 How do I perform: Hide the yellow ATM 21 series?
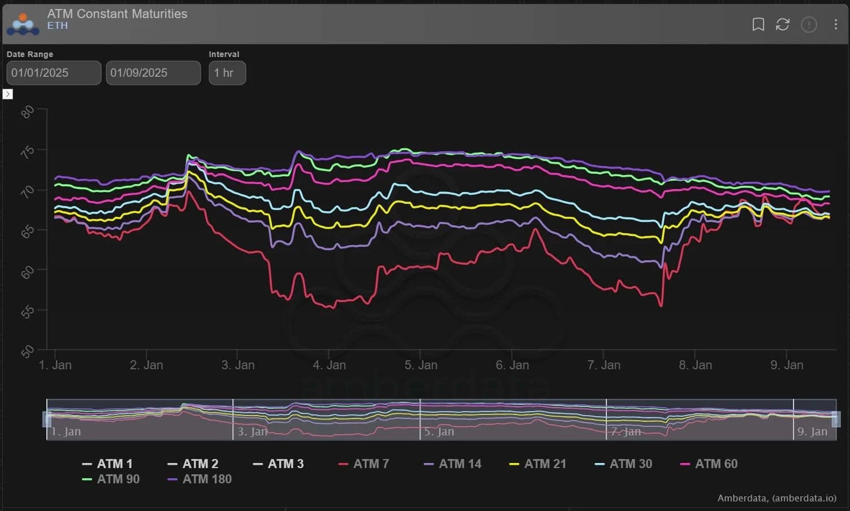(538, 464)
